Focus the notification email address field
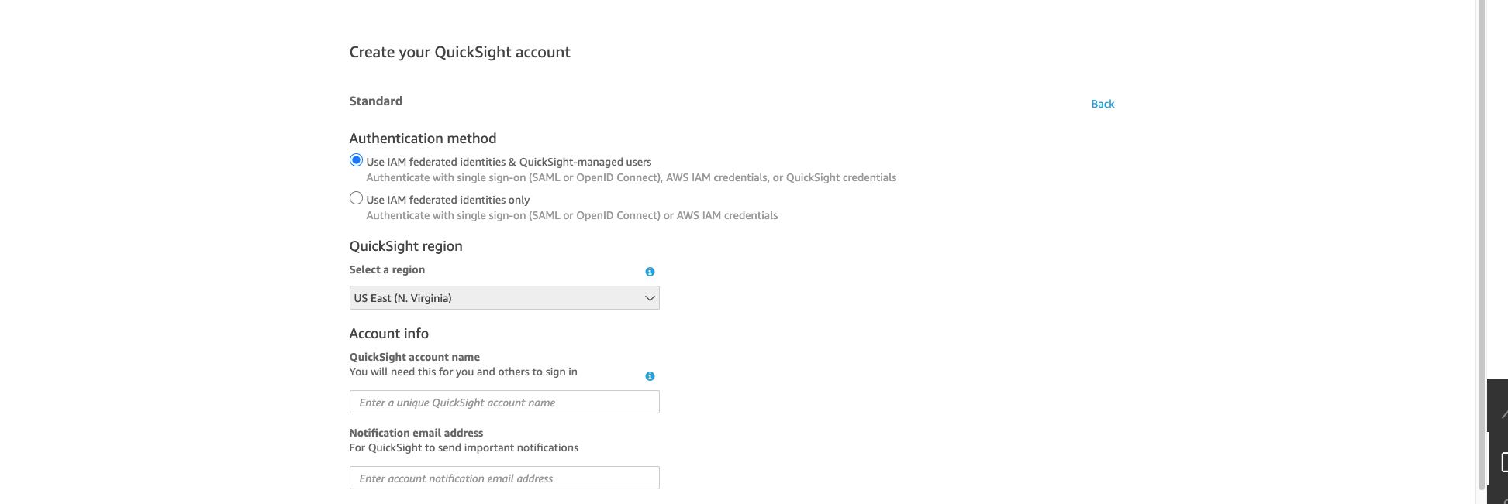The height and width of the screenshot is (504, 1508). tap(504, 478)
